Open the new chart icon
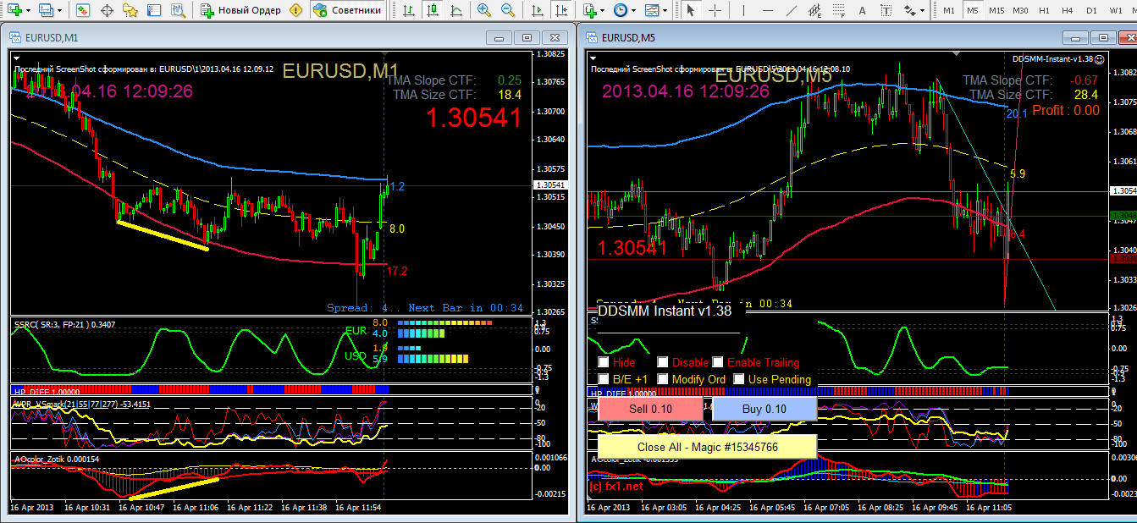Viewport: 1137px width, 523px height. click(x=14, y=10)
